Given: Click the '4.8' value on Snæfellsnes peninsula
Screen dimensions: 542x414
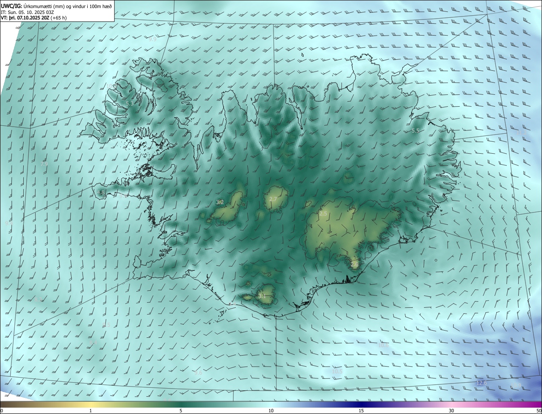Looking at the screenshot, I should click(x=101, y=193).
